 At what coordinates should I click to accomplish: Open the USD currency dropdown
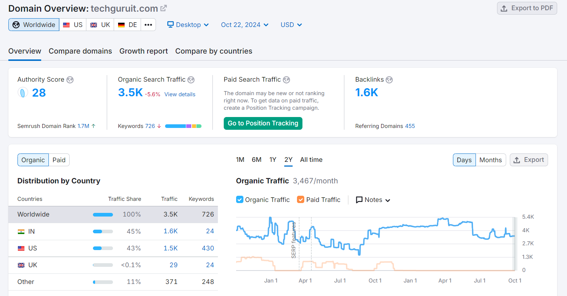pyautogui.click(x=291, y=25)
